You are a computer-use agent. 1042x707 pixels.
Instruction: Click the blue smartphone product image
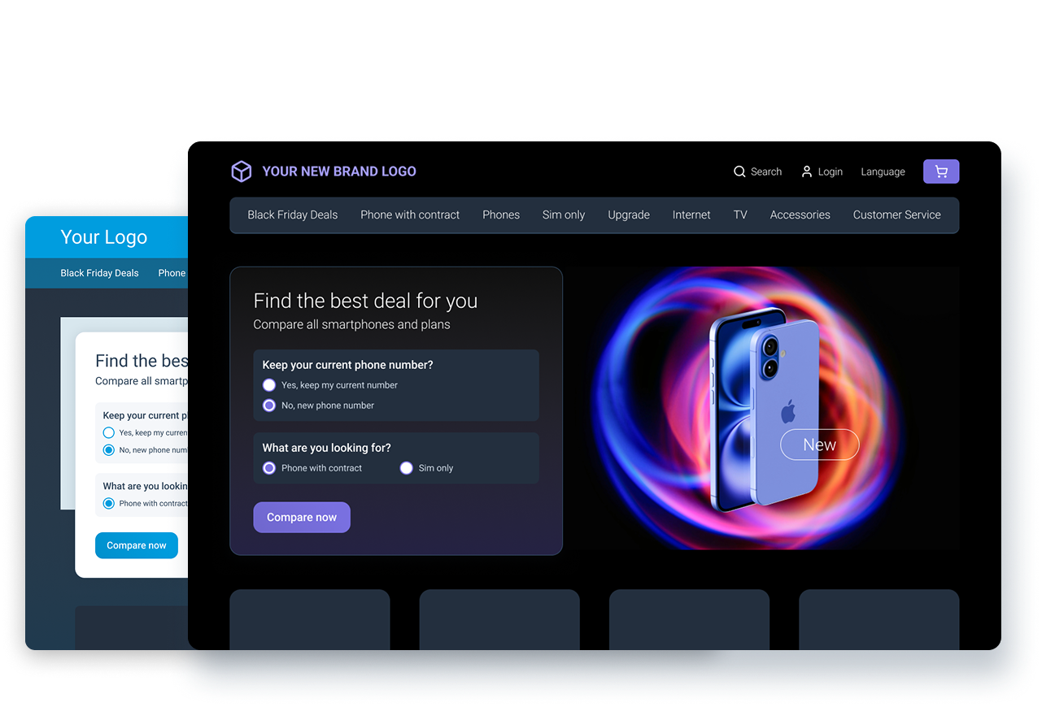pos(764,411)
